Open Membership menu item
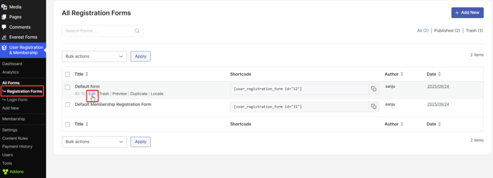Screen dimensions: 493x178 click(13, 119)
